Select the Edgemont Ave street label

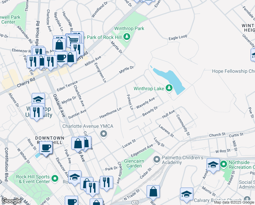(142, 150)
